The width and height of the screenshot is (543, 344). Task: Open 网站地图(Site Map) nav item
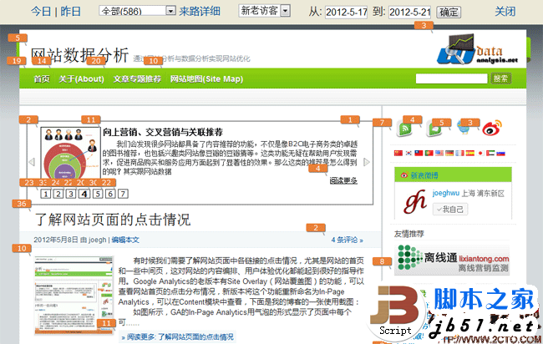pyautogui.click(x=206, y=78)
